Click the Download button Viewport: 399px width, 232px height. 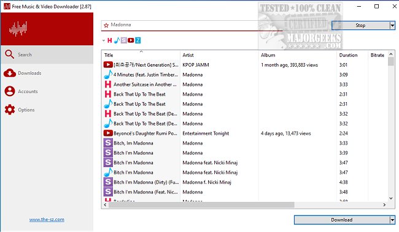coord(342,220)
